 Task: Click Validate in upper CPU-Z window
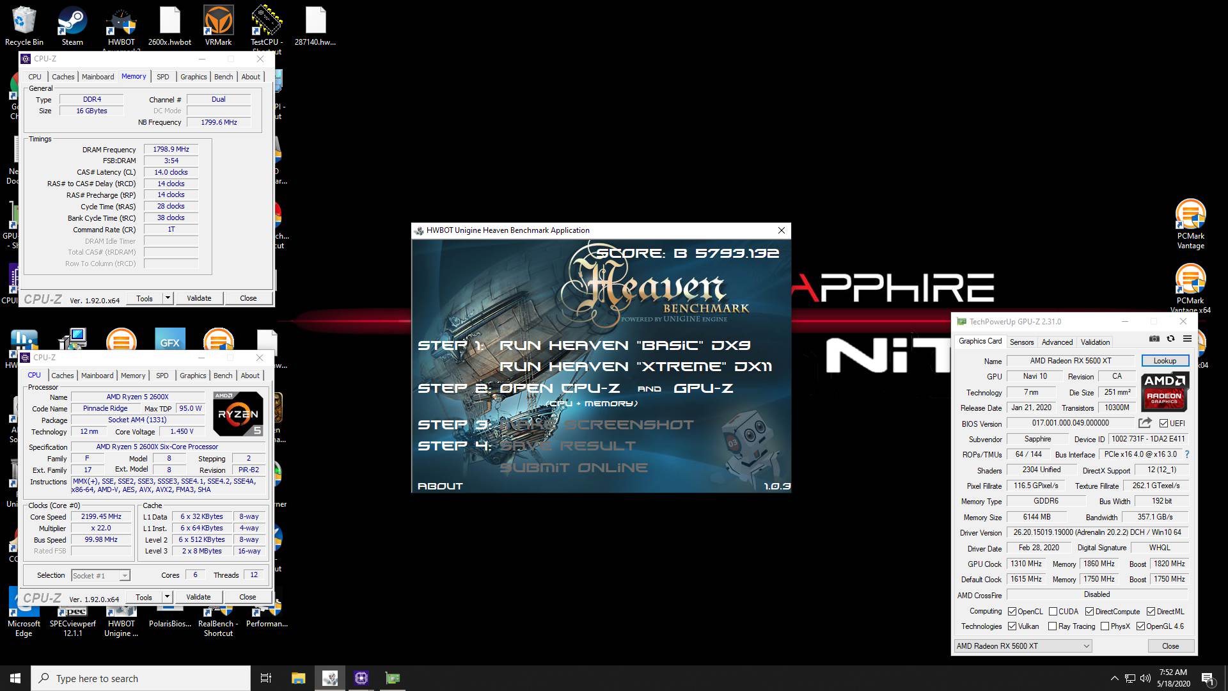(199, 298)
